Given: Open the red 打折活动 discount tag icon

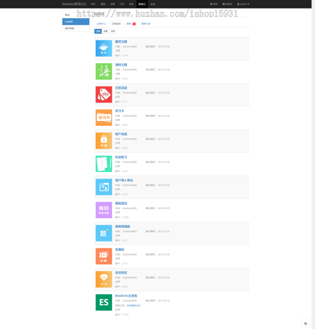Looking at the screenshot, I should (104, 94).
